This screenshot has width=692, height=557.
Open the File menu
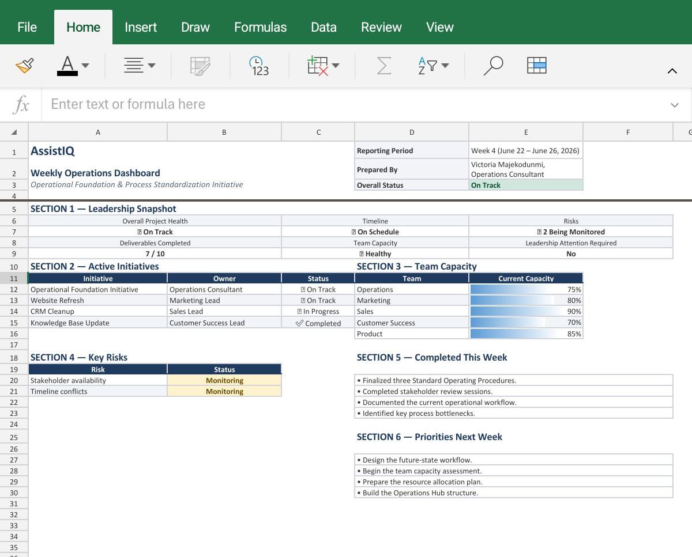click(27, 27)
